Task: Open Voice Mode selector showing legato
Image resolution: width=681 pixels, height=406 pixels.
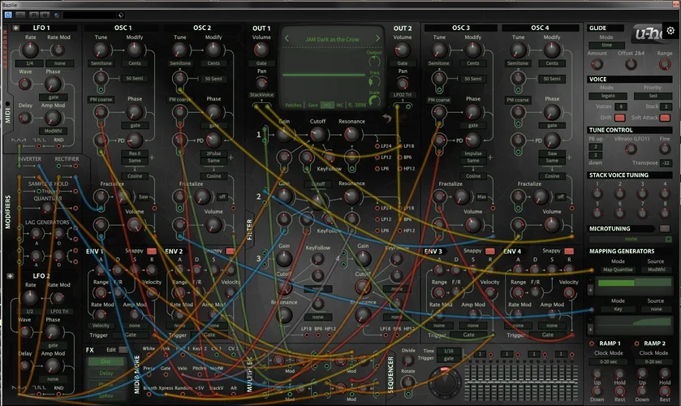Action: click(x=606, y=95)
